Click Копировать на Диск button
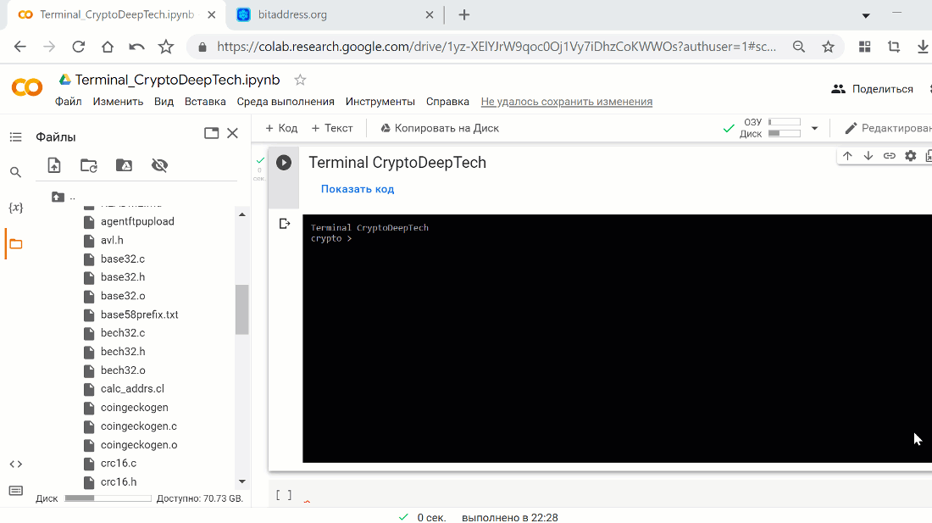Viewport: 932px width, 523px height. click(x=440, y=128)
